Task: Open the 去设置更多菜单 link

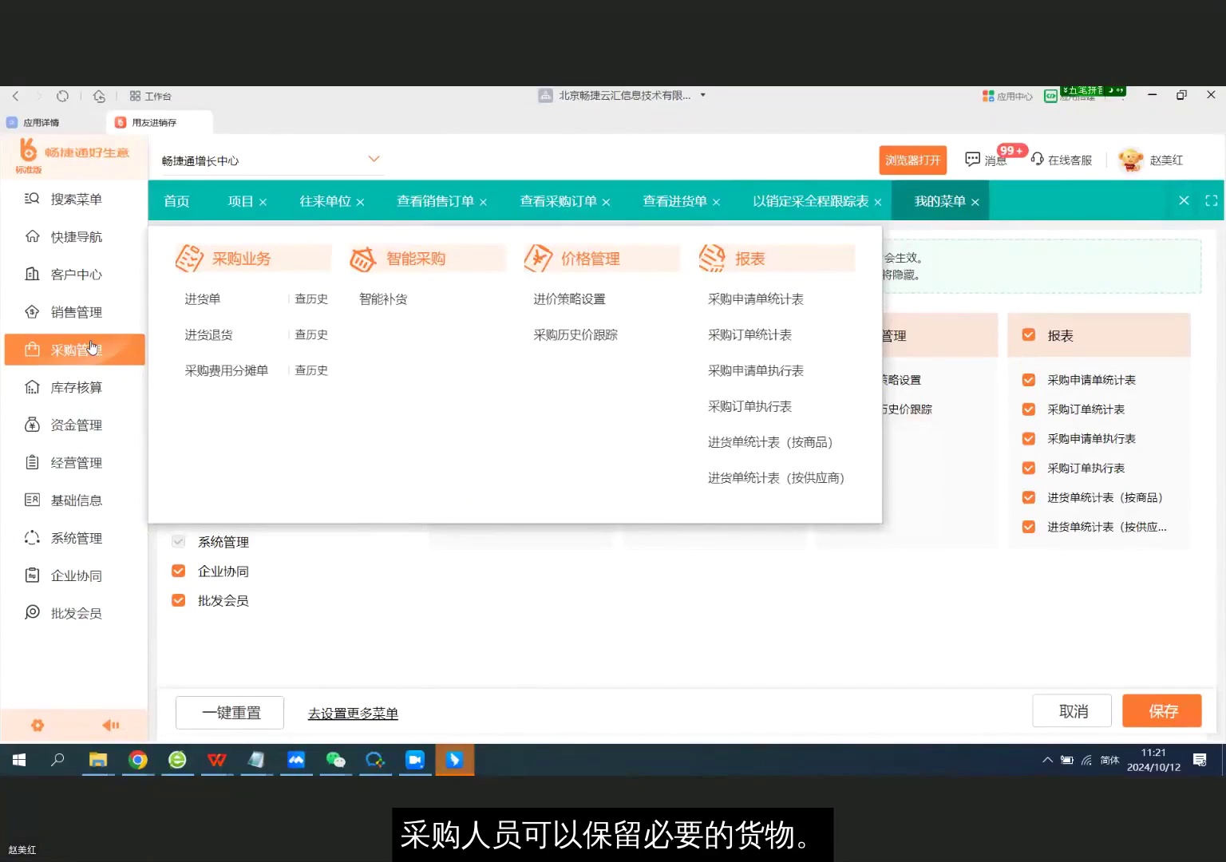Action: [352, 713]
